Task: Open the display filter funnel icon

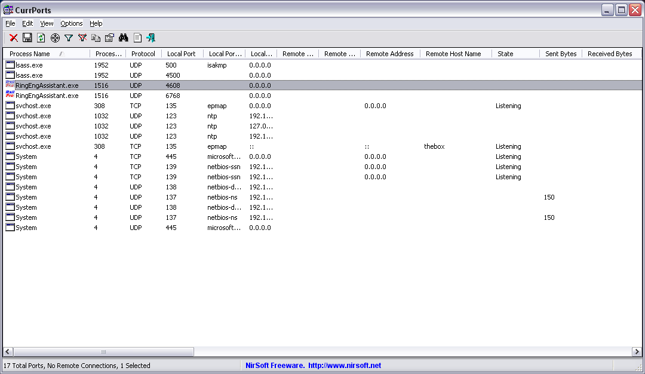Action: click(x=69, y=37)
